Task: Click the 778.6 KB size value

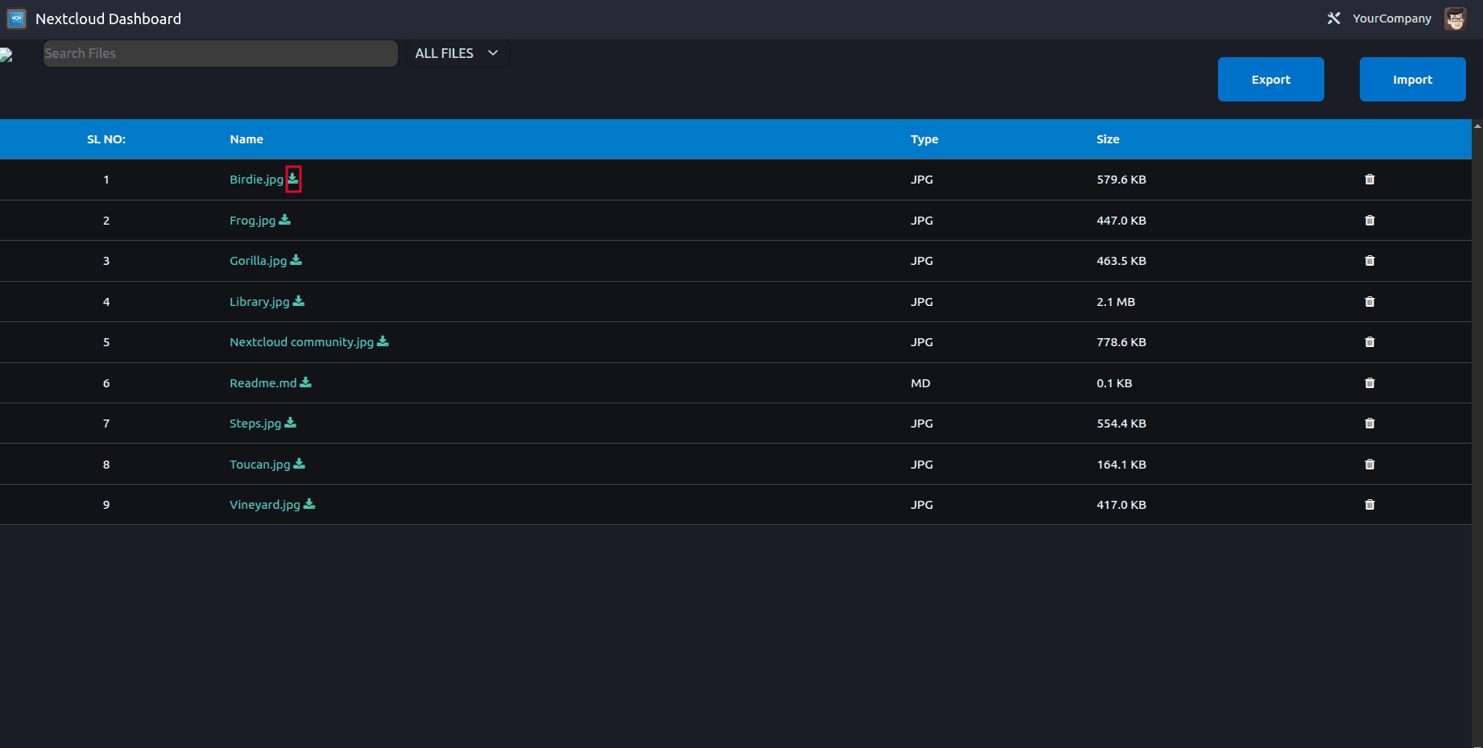Action: tap(1121, 342)
